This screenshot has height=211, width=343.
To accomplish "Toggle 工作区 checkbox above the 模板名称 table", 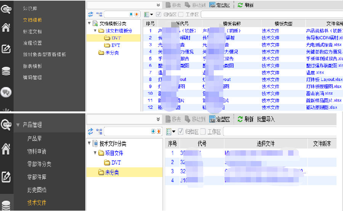I will [x=181, y=14].
